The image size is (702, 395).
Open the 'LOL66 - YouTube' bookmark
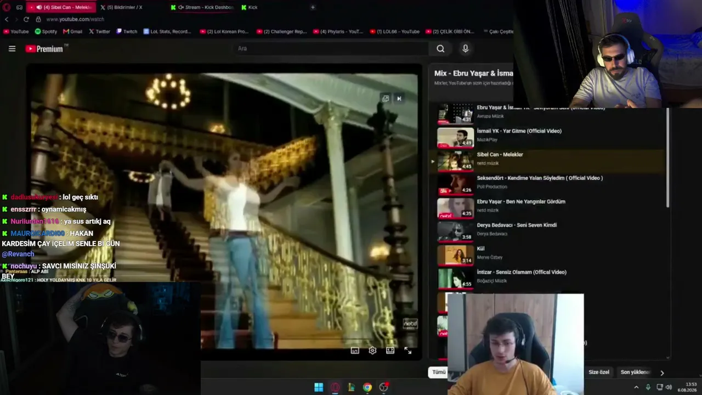395,31
